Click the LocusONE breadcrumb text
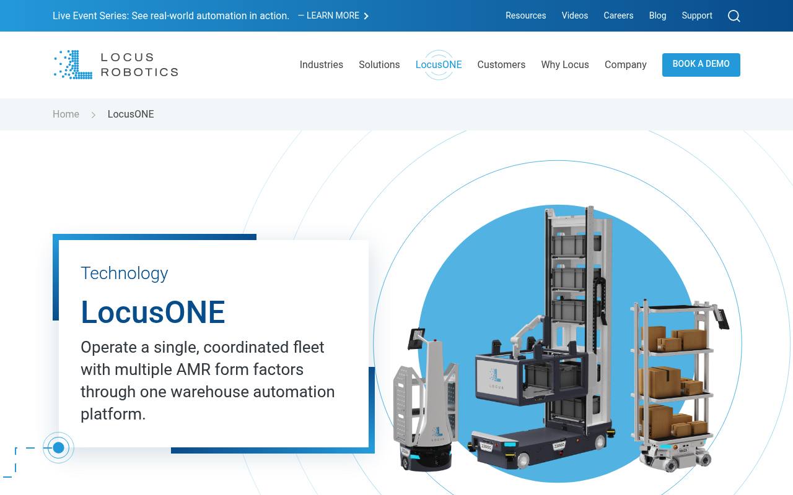The width and height of the screenshot is (793, 495). pos(131,114)
